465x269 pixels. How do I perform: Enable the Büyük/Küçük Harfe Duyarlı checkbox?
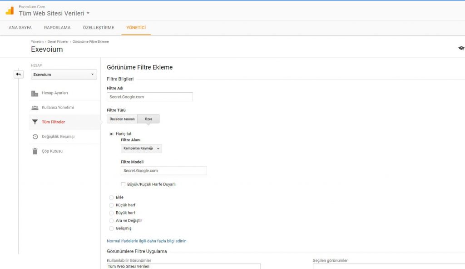coord(123,184)
